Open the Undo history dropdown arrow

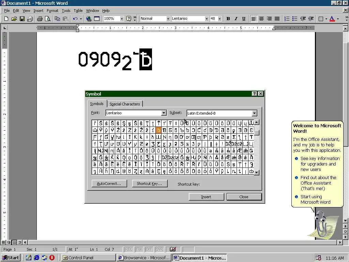[x=81, y=19]
